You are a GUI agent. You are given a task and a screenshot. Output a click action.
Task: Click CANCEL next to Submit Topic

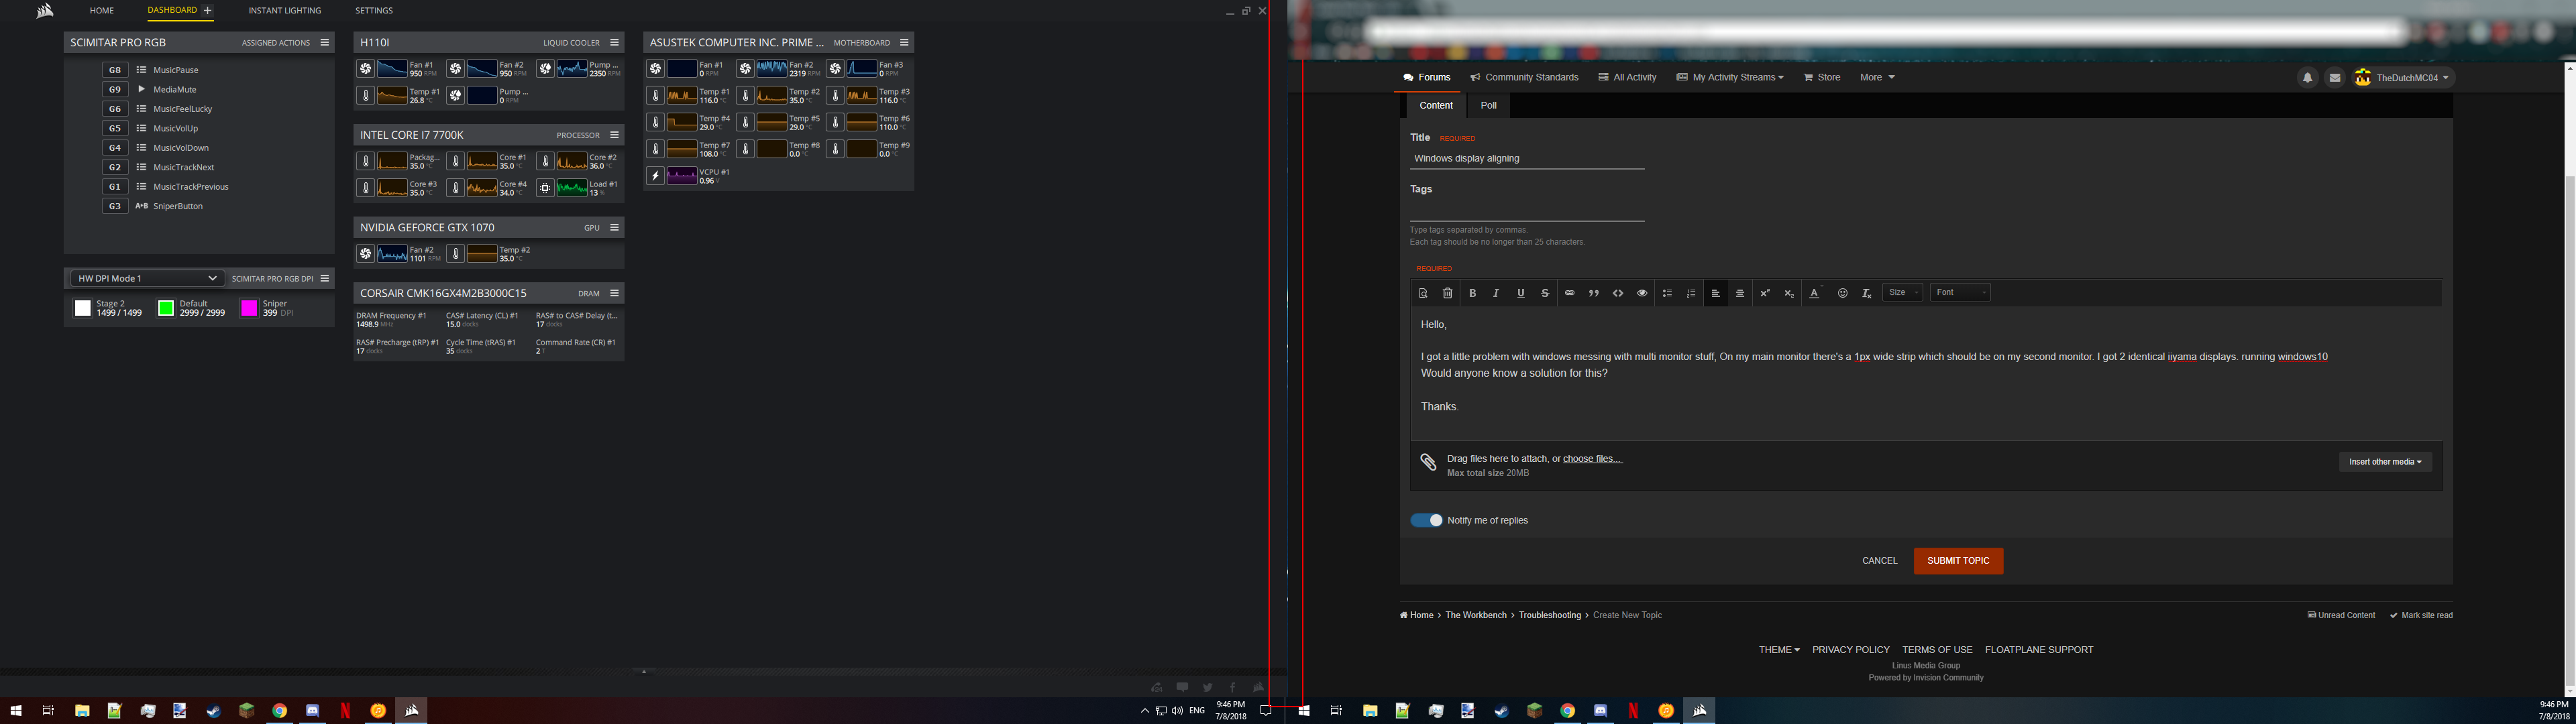click(x=1879, y=561)
